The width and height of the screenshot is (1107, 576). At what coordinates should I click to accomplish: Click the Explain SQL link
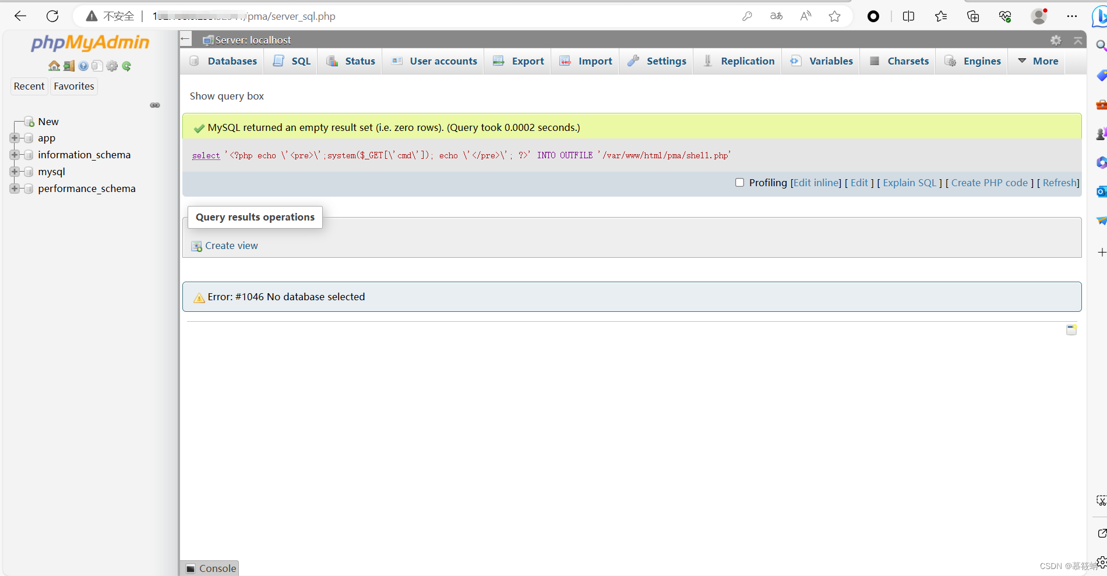[909, 182]
